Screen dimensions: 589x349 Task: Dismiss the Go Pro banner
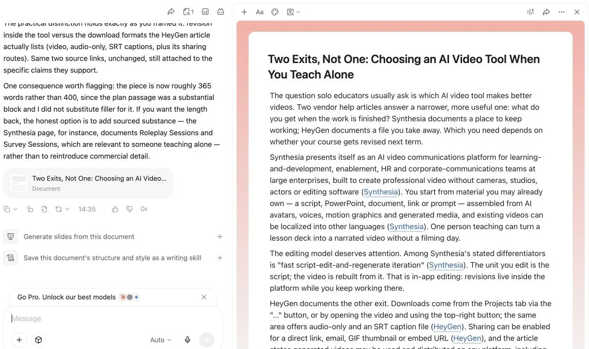click(204, 297)
